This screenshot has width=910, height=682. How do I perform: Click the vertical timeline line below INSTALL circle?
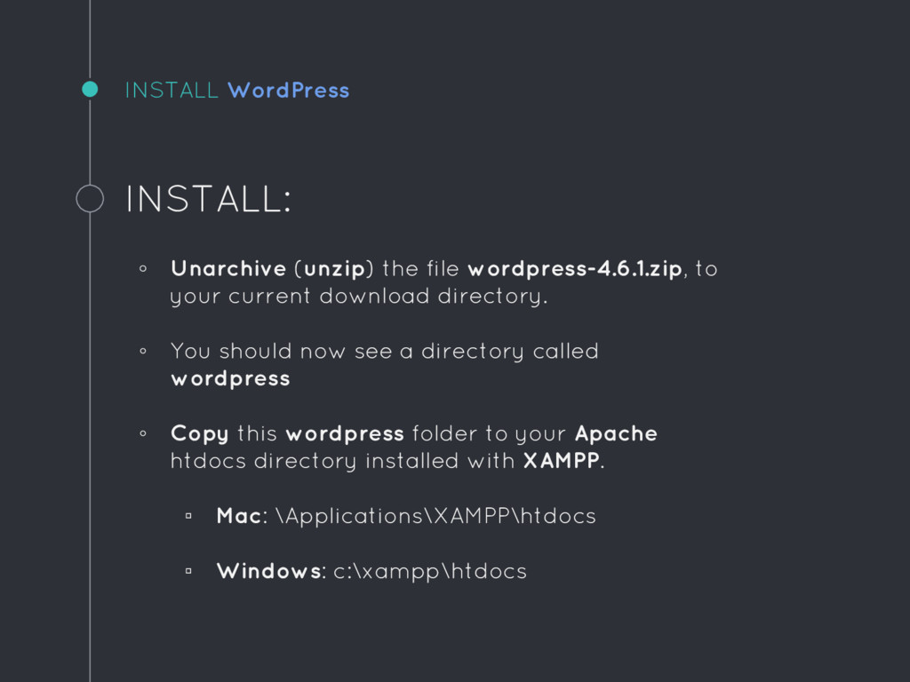click(90, 447)
